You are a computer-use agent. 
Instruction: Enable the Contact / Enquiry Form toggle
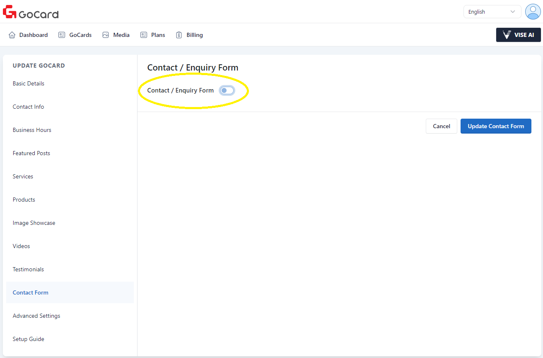click(227, 90)
